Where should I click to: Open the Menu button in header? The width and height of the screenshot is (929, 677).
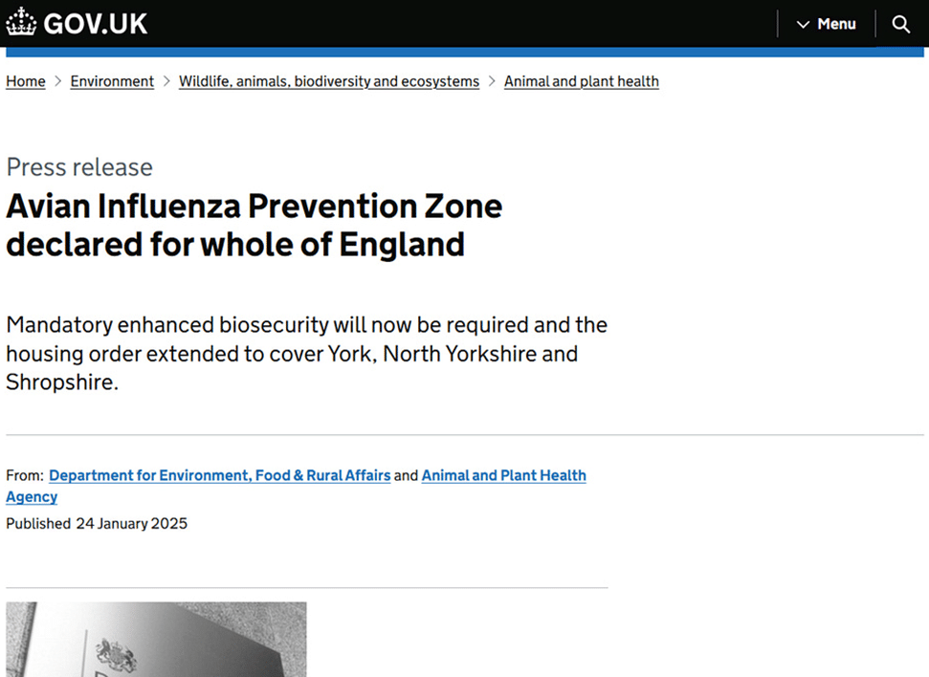tap(827, 24)
